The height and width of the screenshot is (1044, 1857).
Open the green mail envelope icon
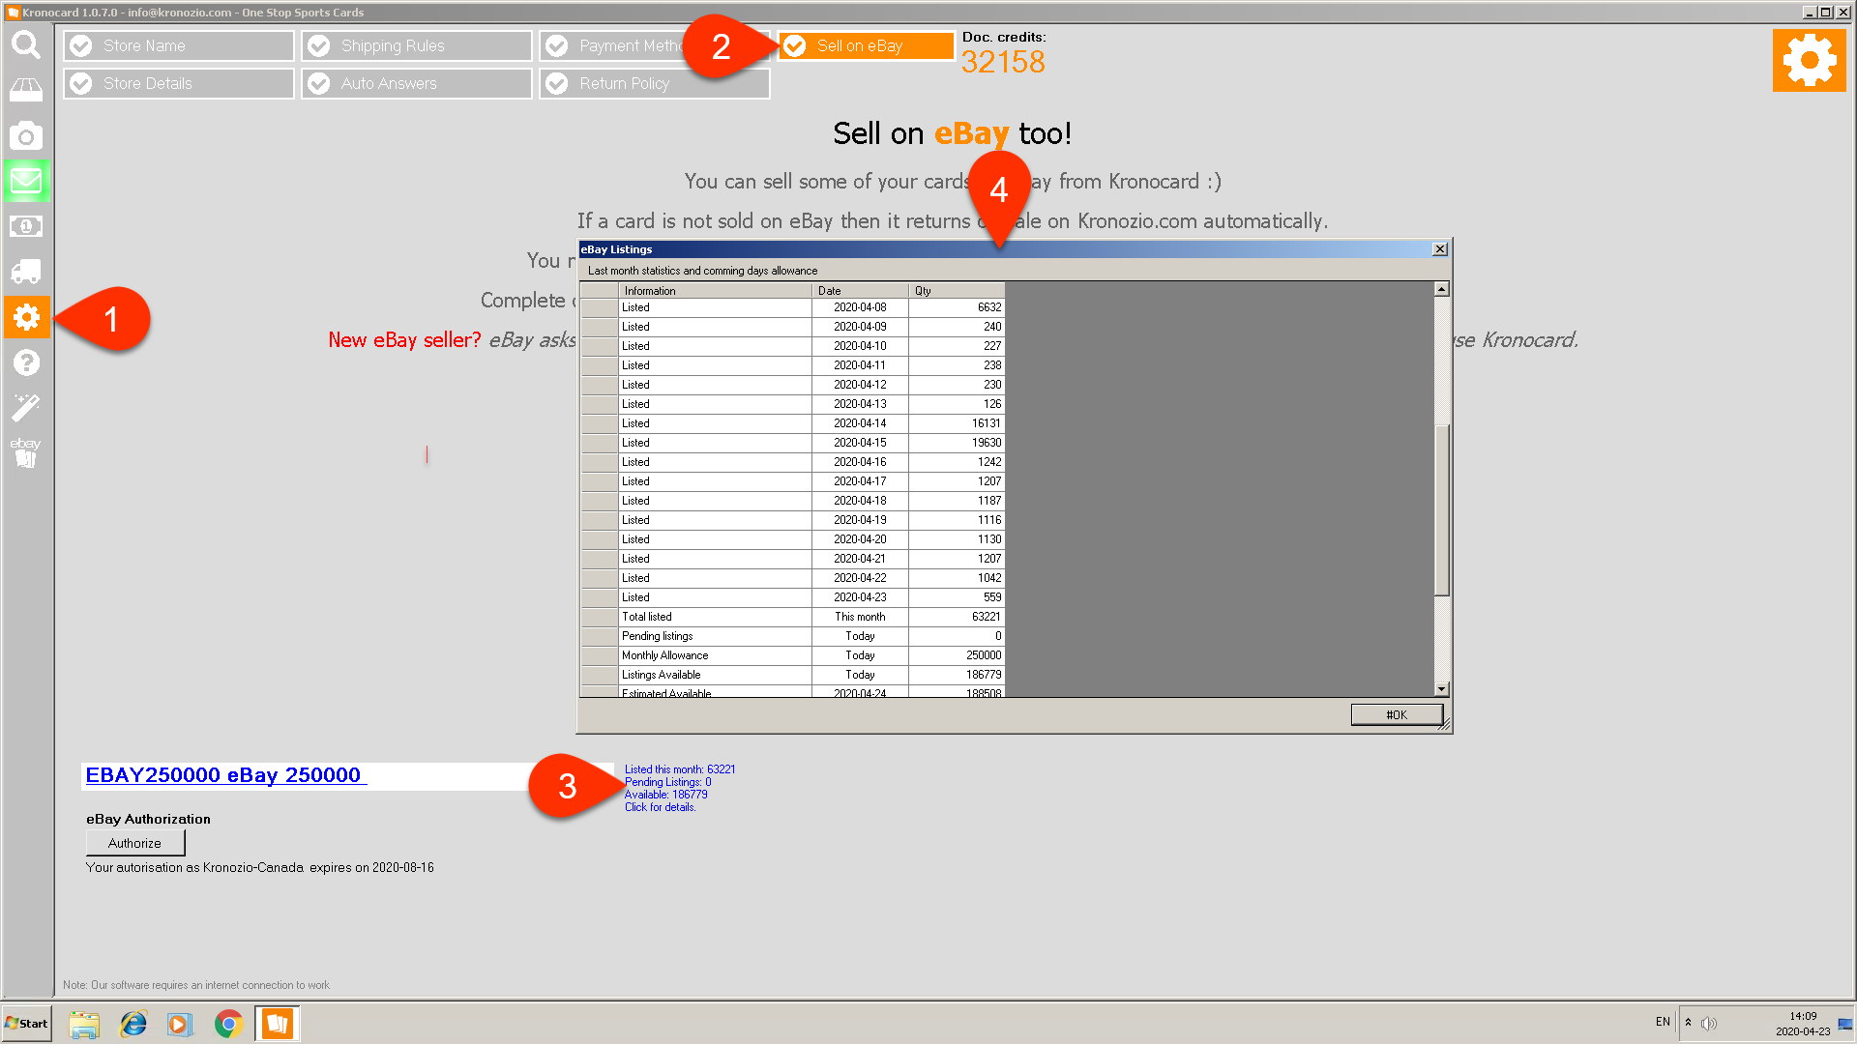[x=26, y=181]
